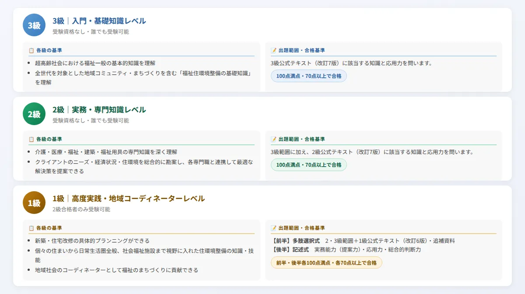Select heading 1級｜高度実践・地域コーディネーターレベル
Viewport: 525px width, 294px height.
pos(129,198)
